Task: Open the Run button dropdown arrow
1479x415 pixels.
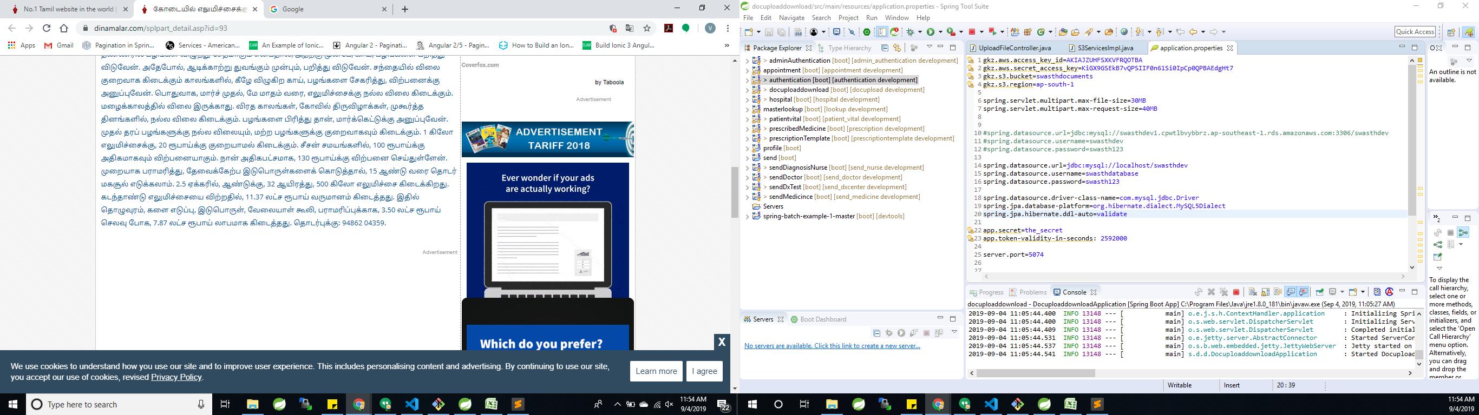Action: 939,32
